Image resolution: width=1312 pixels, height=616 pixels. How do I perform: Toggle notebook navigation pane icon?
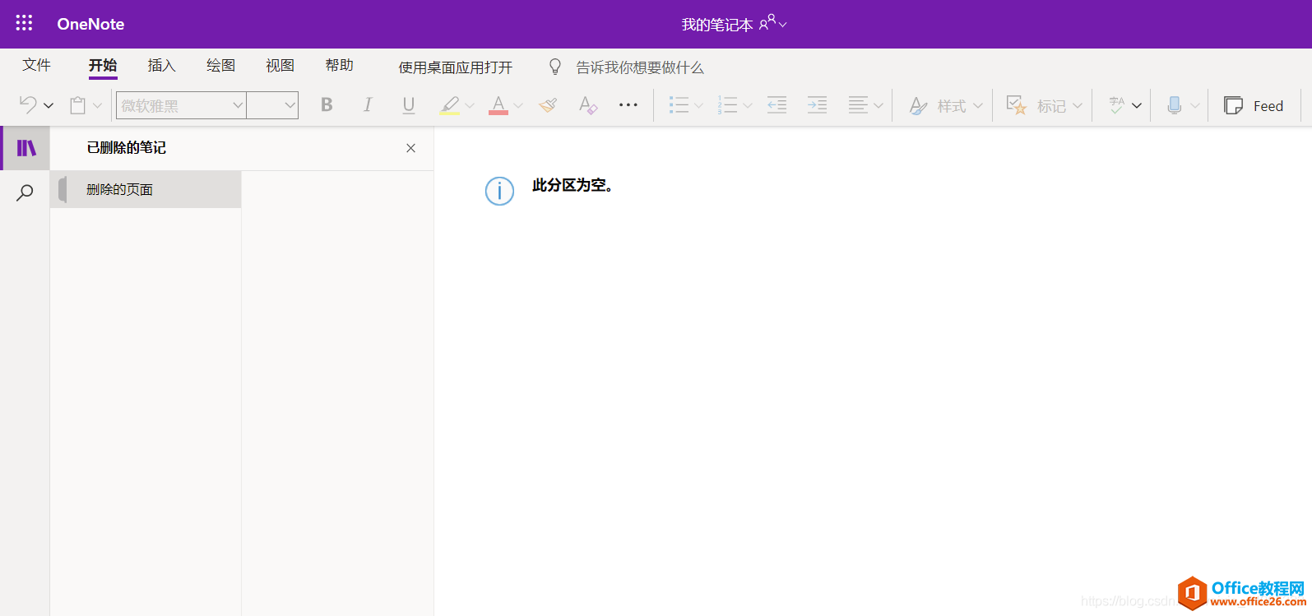[x=26, y=148]
